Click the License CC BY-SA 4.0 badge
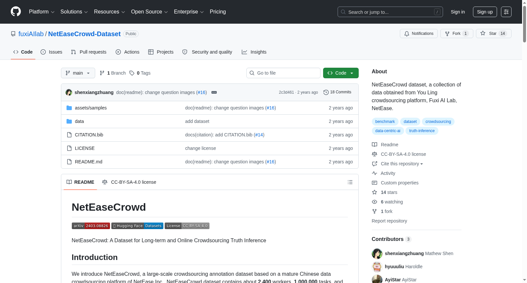Viewport: 527px width, 283px height. coord(187,226)
